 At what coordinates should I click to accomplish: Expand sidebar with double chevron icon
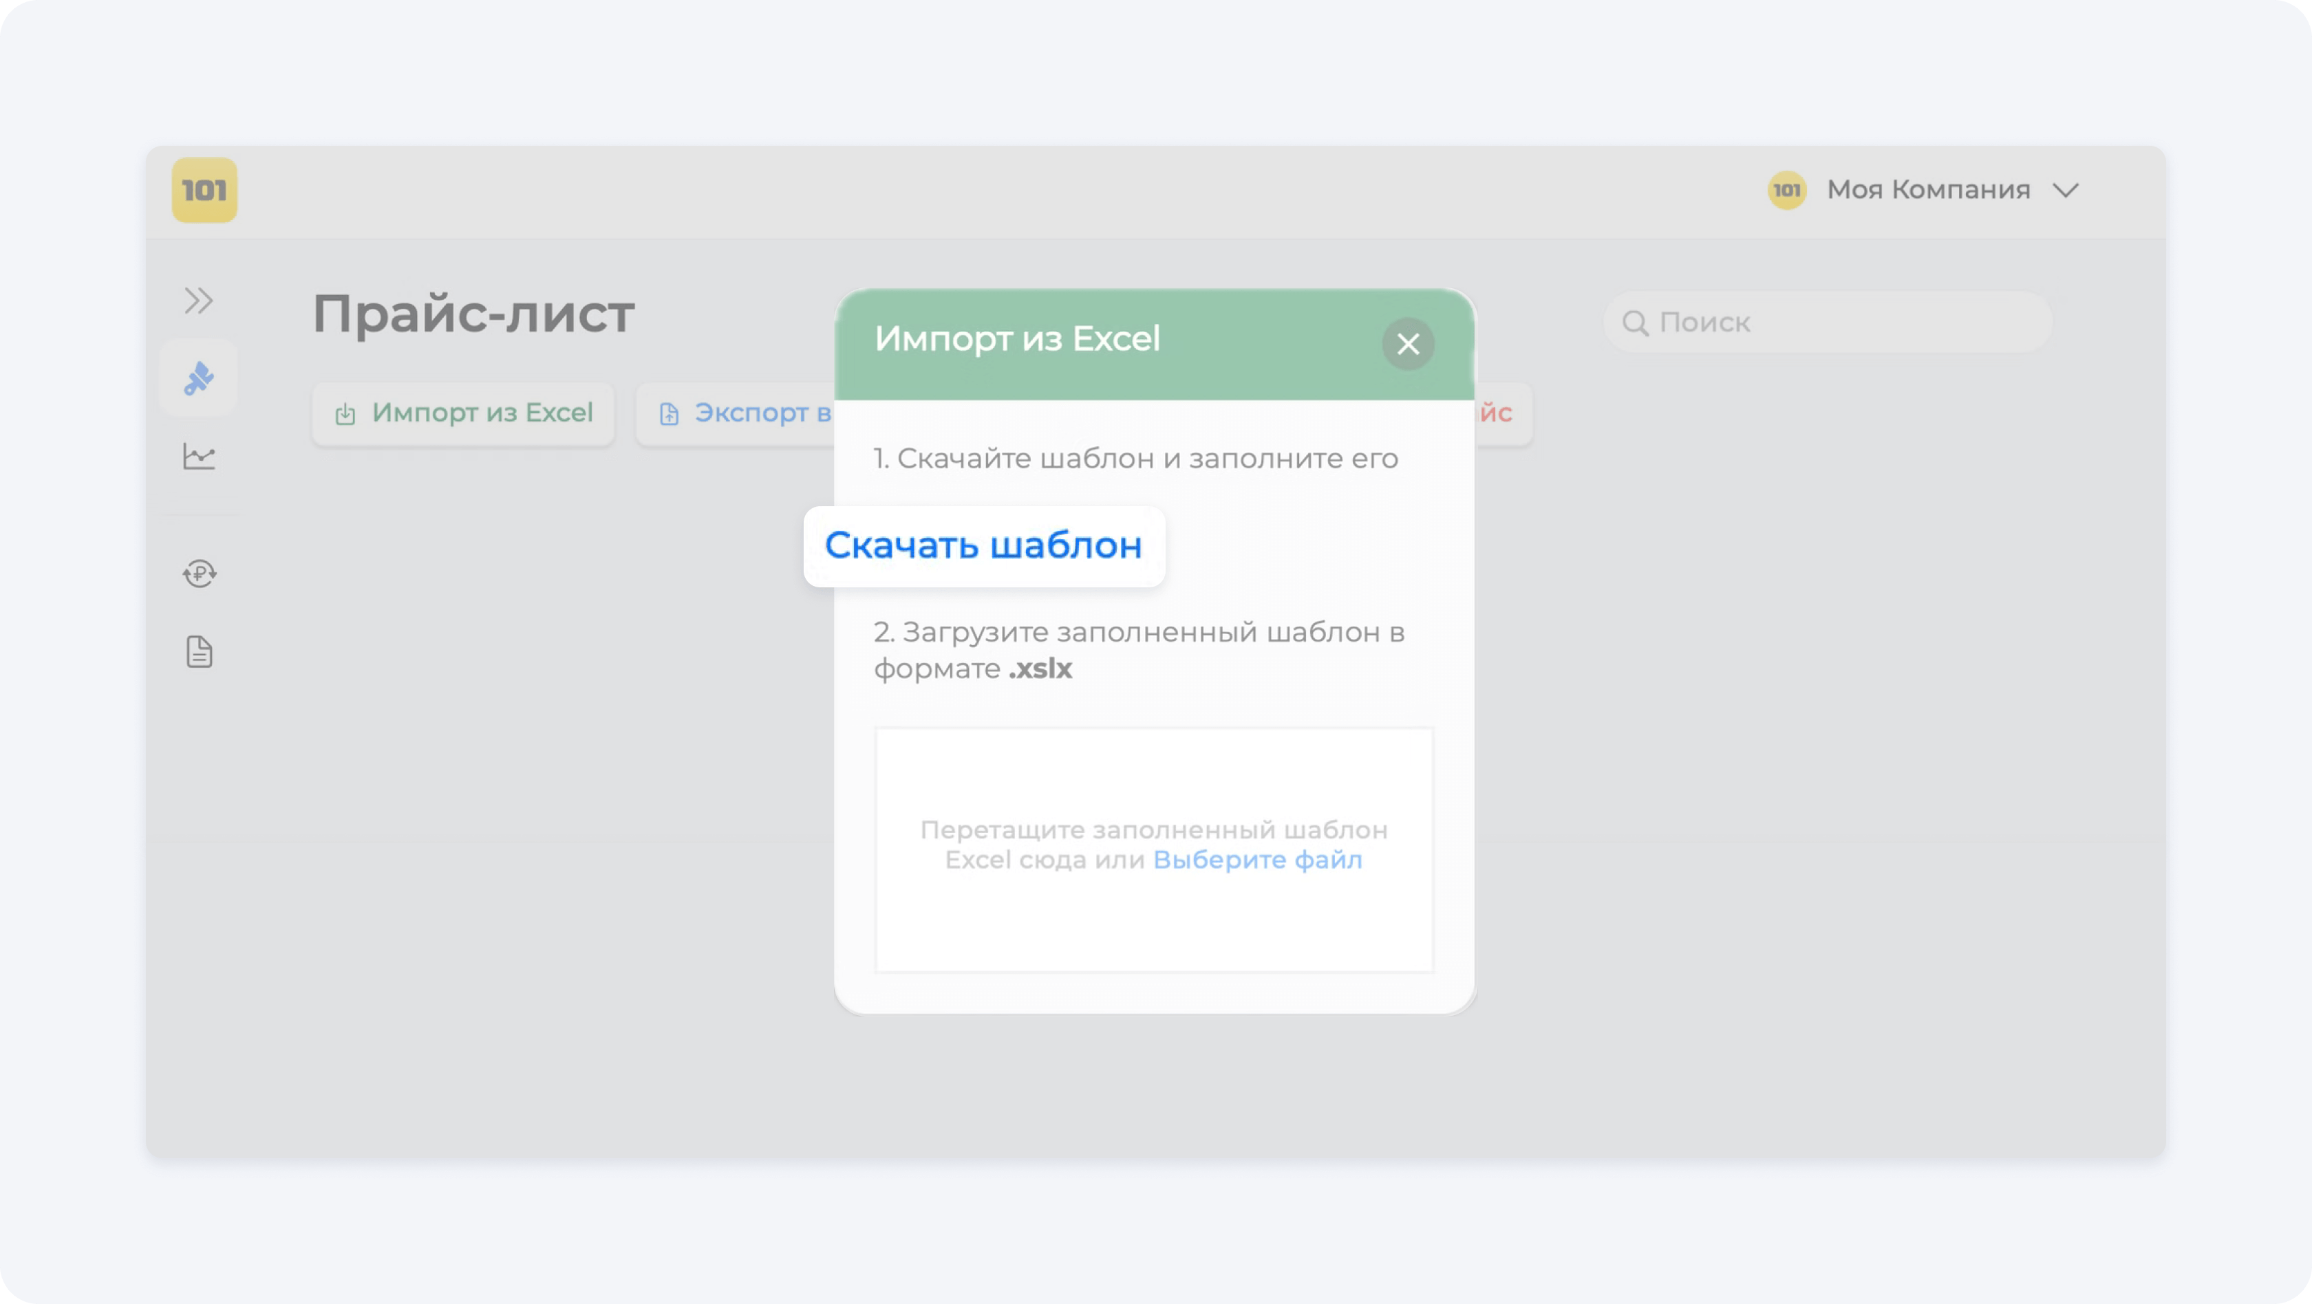click(198, 301)
